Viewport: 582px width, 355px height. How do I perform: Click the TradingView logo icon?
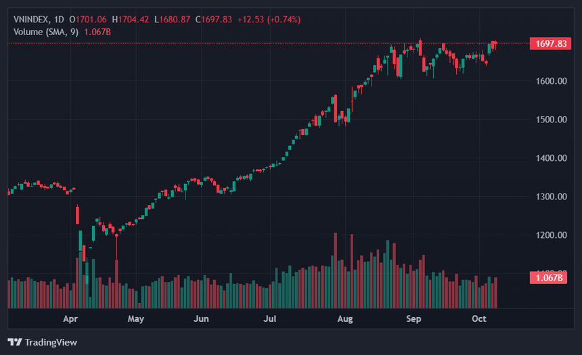(14, 342)
